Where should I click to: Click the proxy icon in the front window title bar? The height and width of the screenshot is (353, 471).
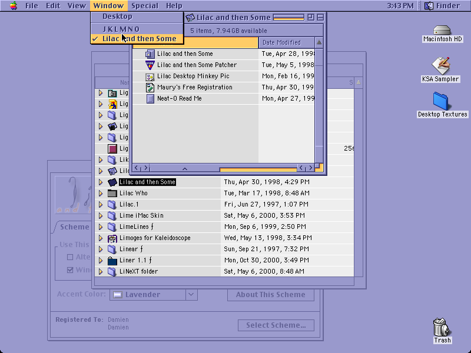coord(190,18)
